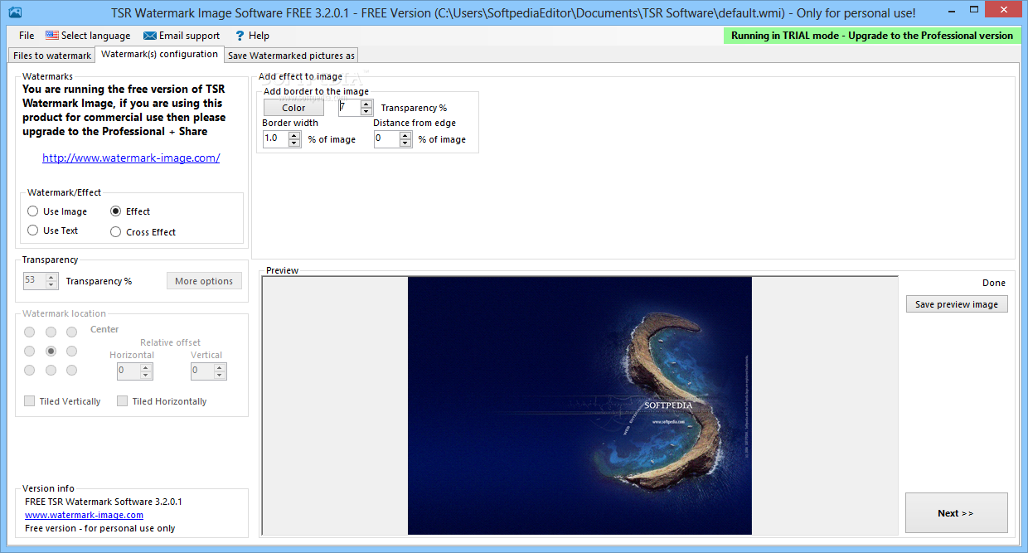Image resolution: width=1028 pixels, height=553 pixels.
Task: Click the Next >> button
Action: point(957,513)
